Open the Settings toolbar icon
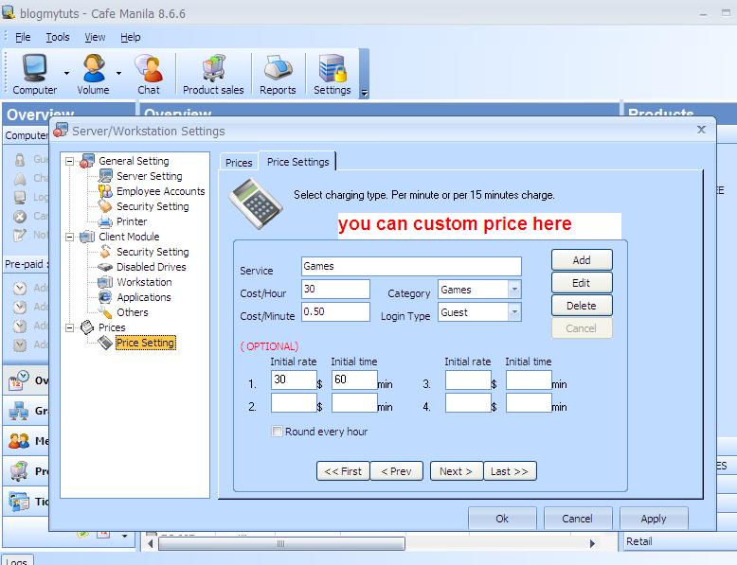Screen dimensions: 737x565 click(x=333, y=74)
